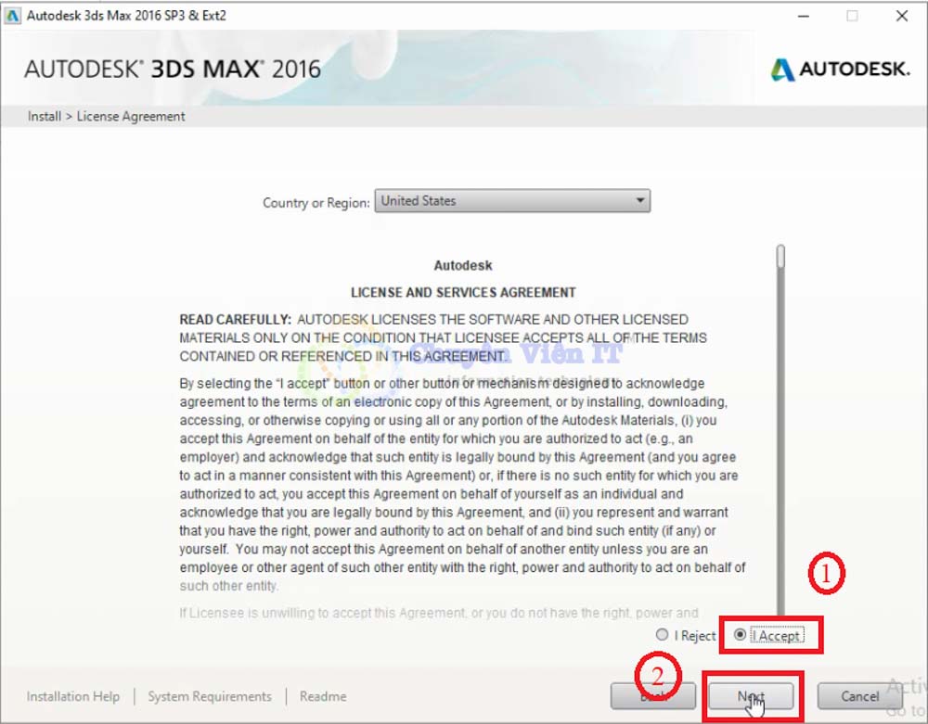Select the I Reject radio button
928x724 pixels.
click(x=662, y=635)
